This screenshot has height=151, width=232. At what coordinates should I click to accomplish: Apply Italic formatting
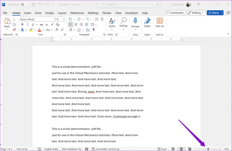(x=28, y=24)
